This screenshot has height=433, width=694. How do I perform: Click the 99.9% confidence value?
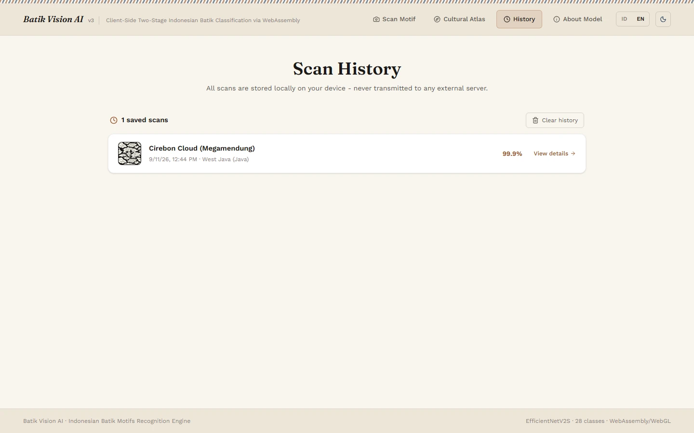(x=512, y=154)
